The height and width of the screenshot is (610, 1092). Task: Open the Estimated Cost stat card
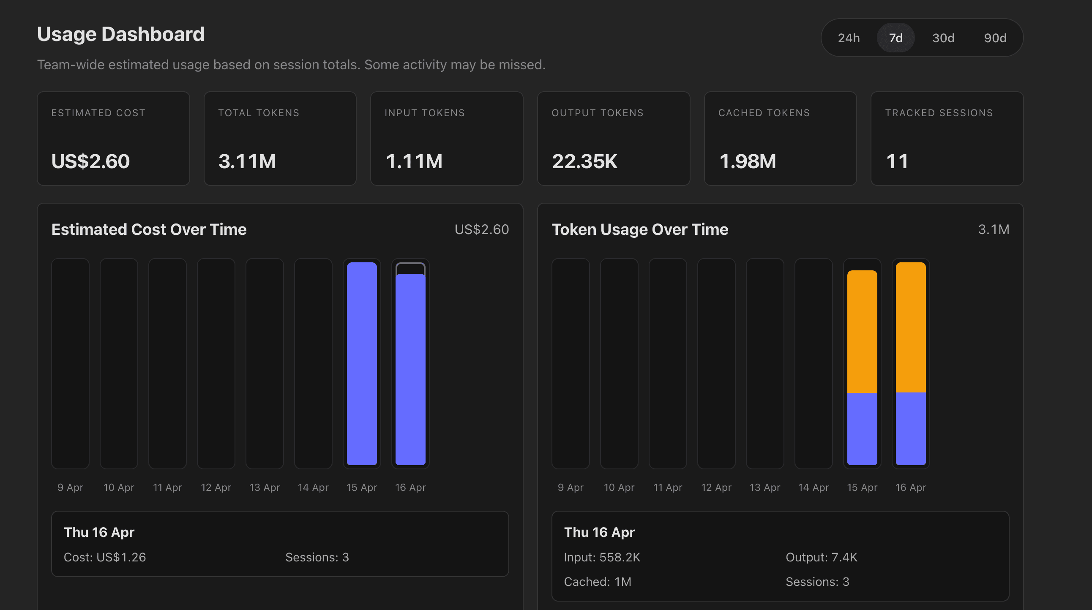click(x=113, y=139)
